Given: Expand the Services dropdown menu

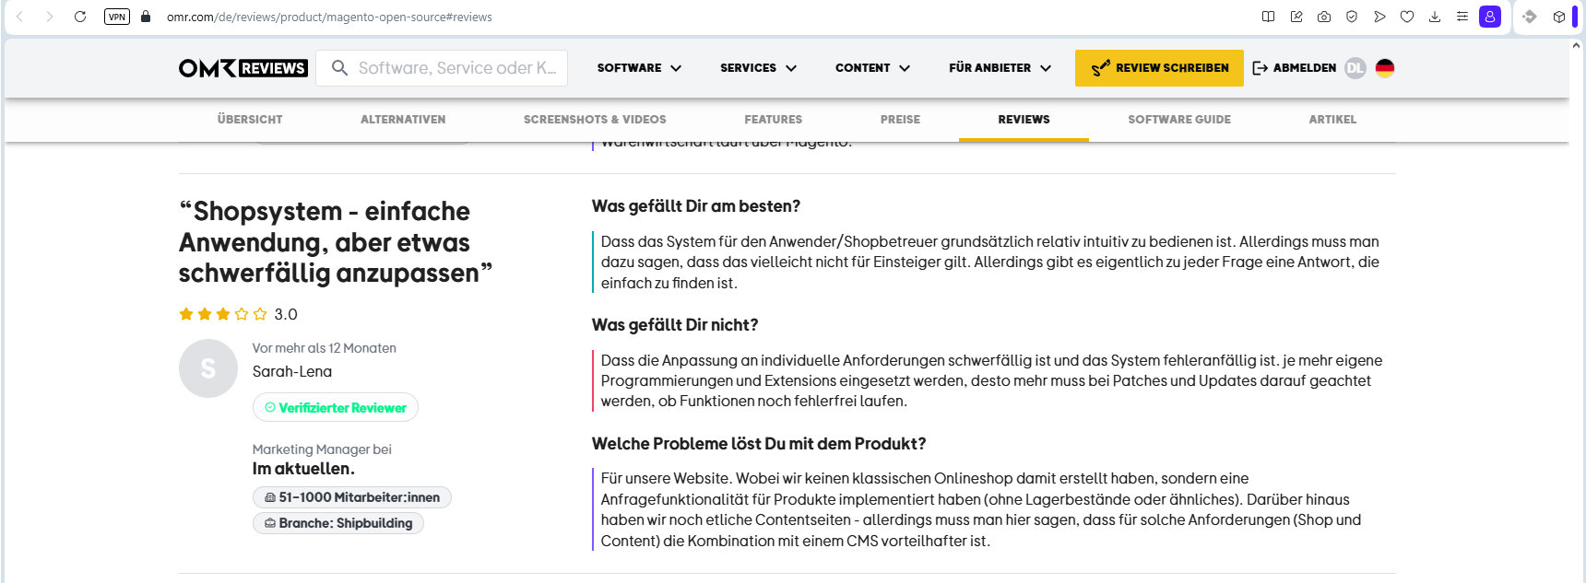Looking at the screenshot, I should pyautogui.click(x=758, y=68).
